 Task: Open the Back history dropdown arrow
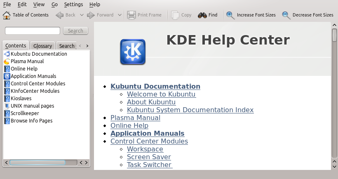click(82, 15)
